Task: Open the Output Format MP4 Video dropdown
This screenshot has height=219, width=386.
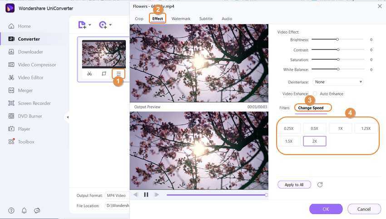Action: (116, 195)
